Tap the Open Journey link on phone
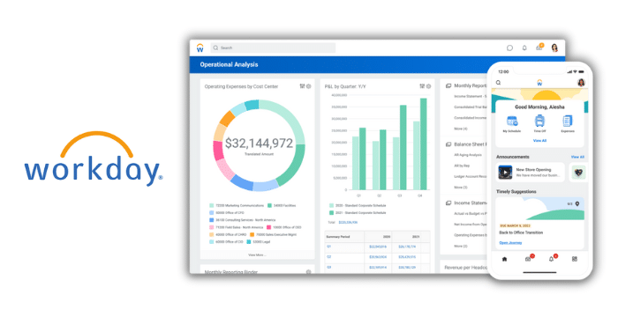618x317 pixels. (510, 243)
